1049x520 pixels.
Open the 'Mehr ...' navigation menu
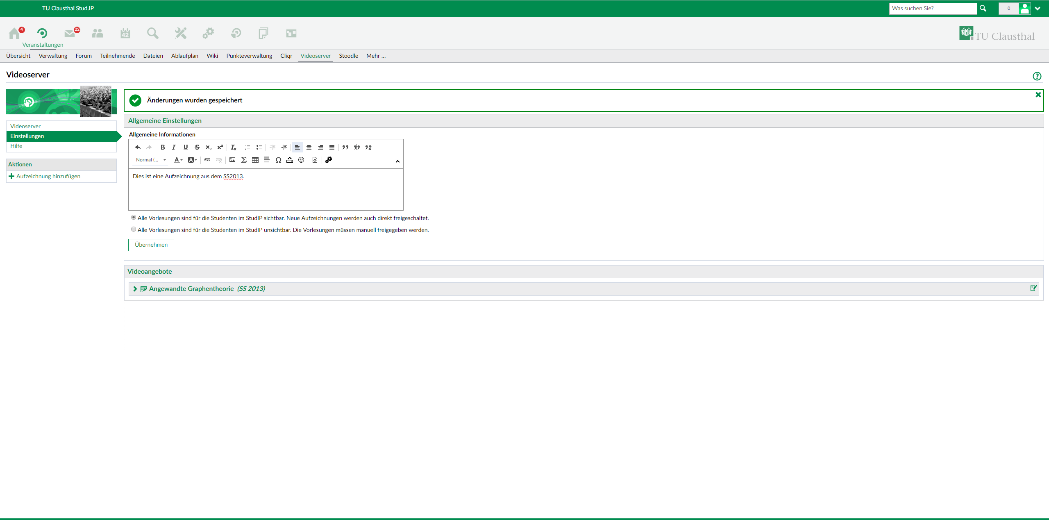point(376,56)
